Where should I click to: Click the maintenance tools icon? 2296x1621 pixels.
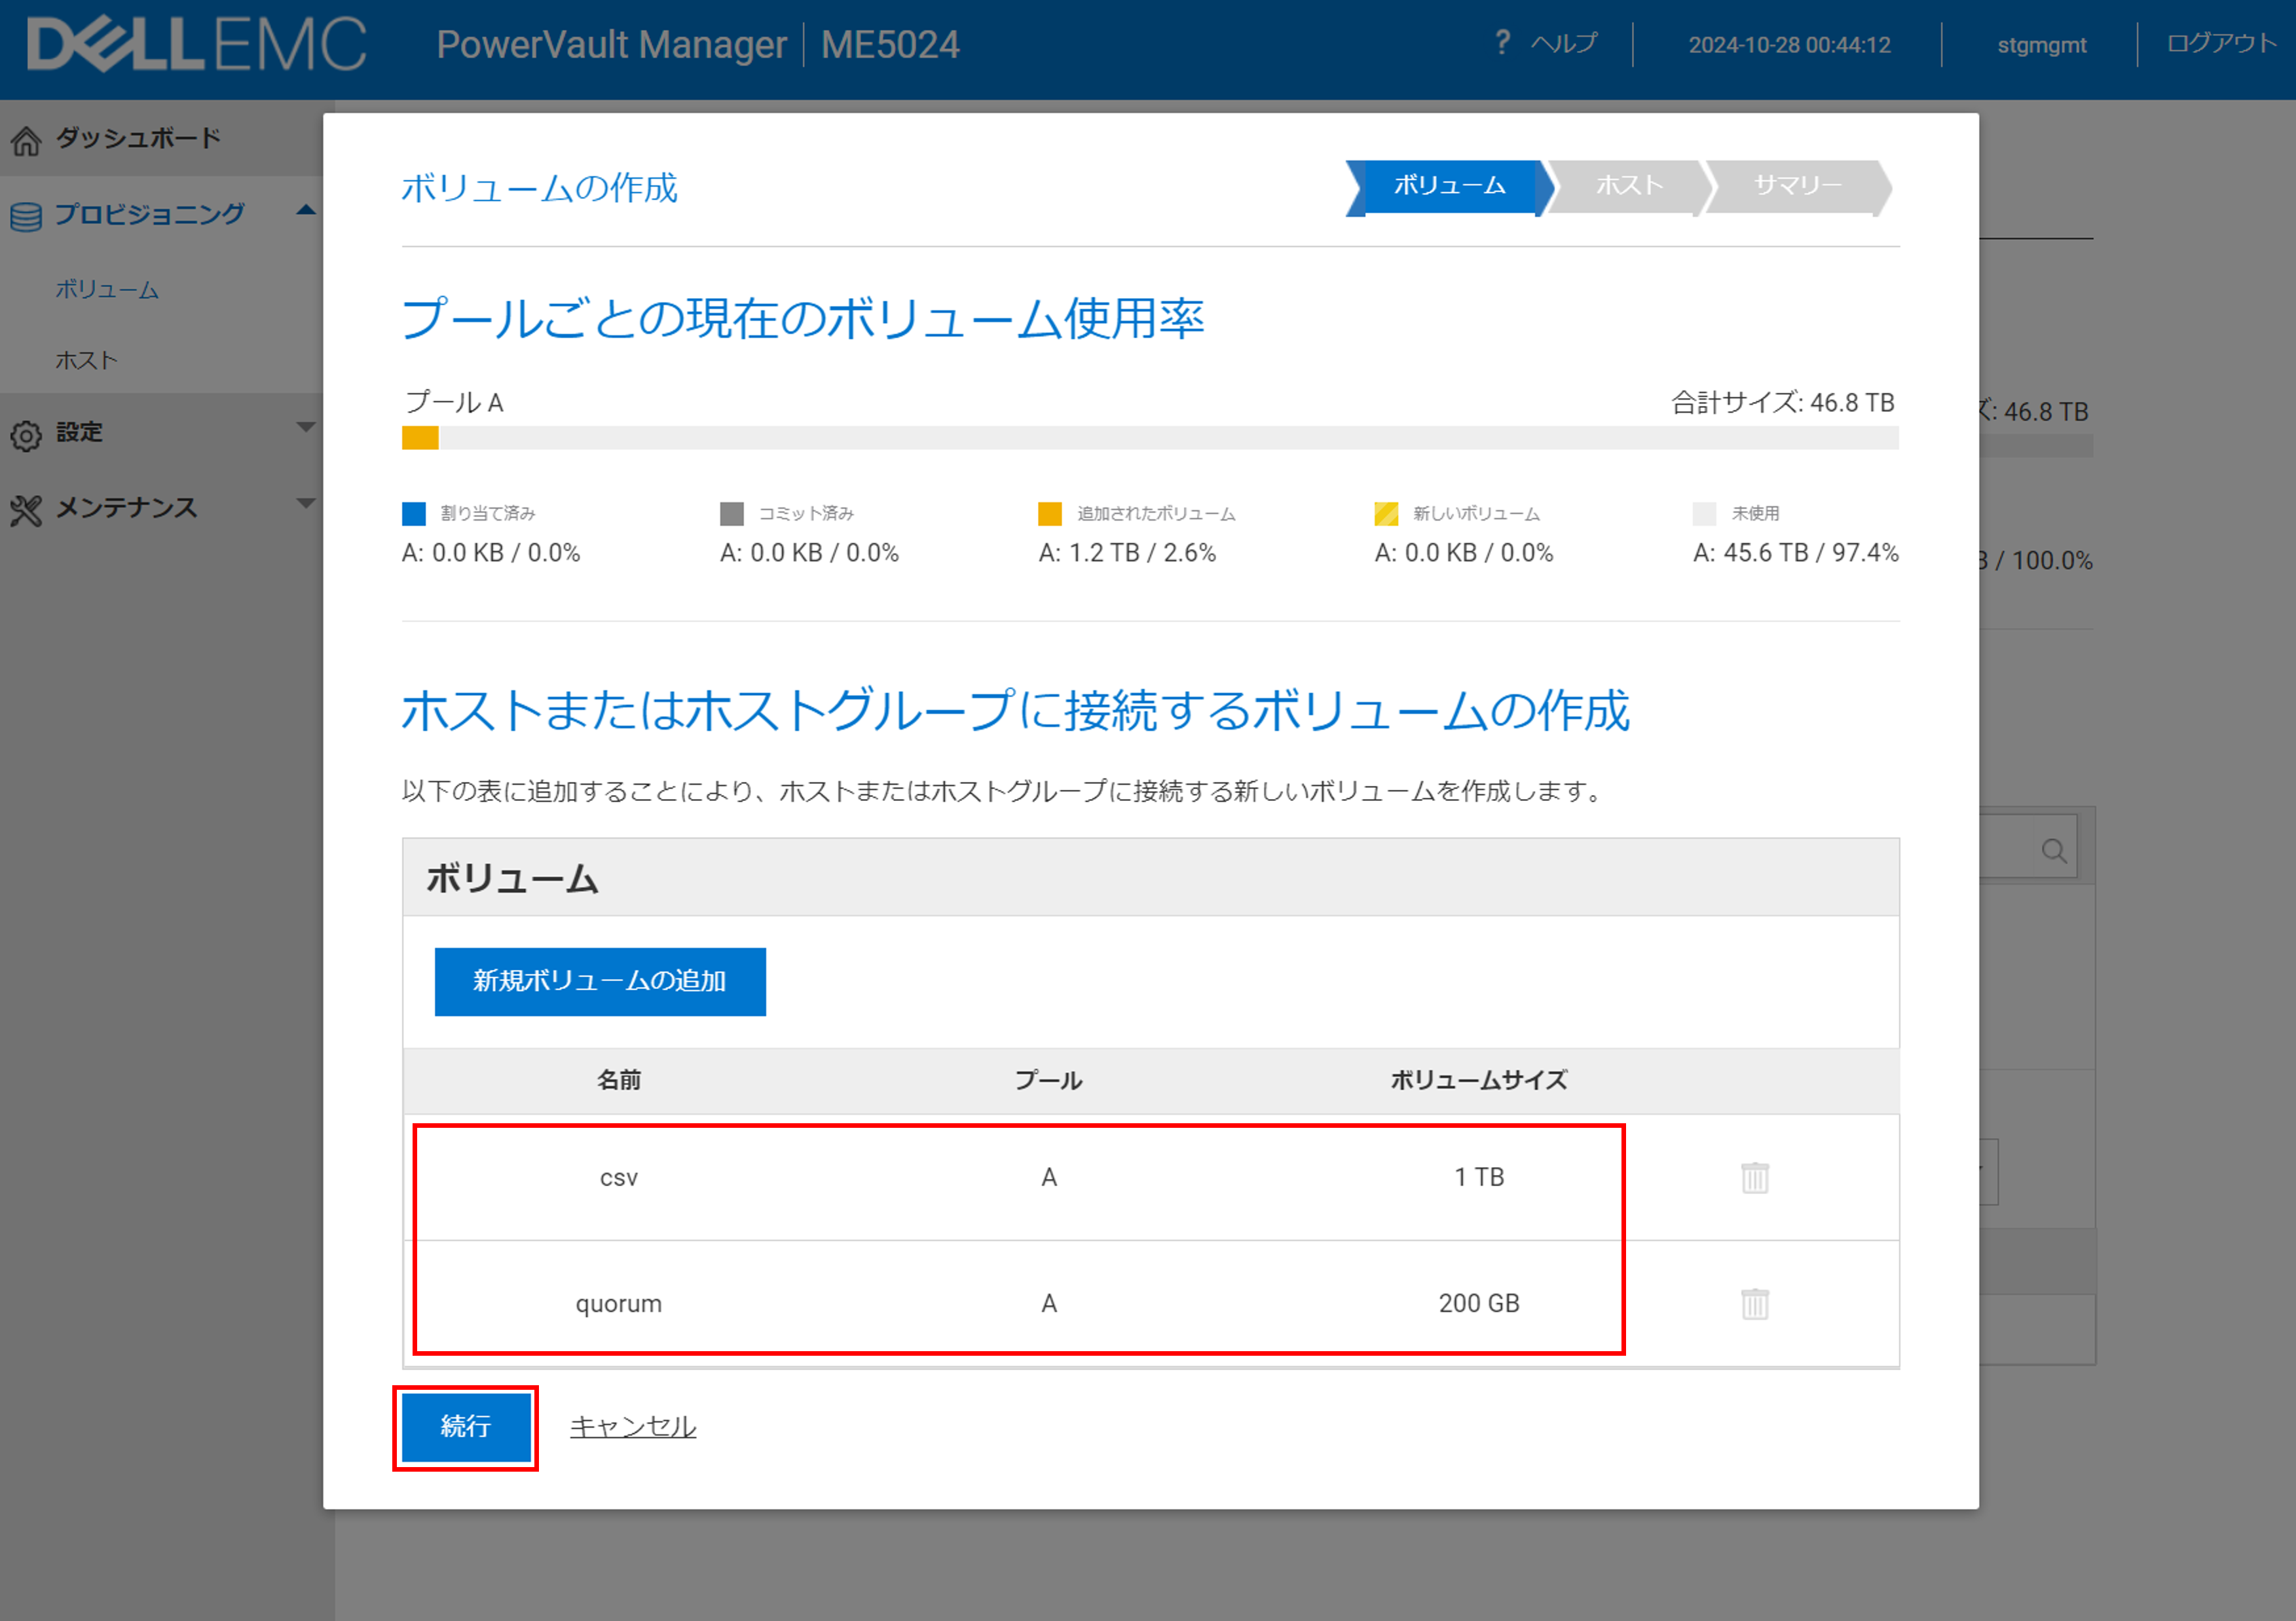click(26, 510)
